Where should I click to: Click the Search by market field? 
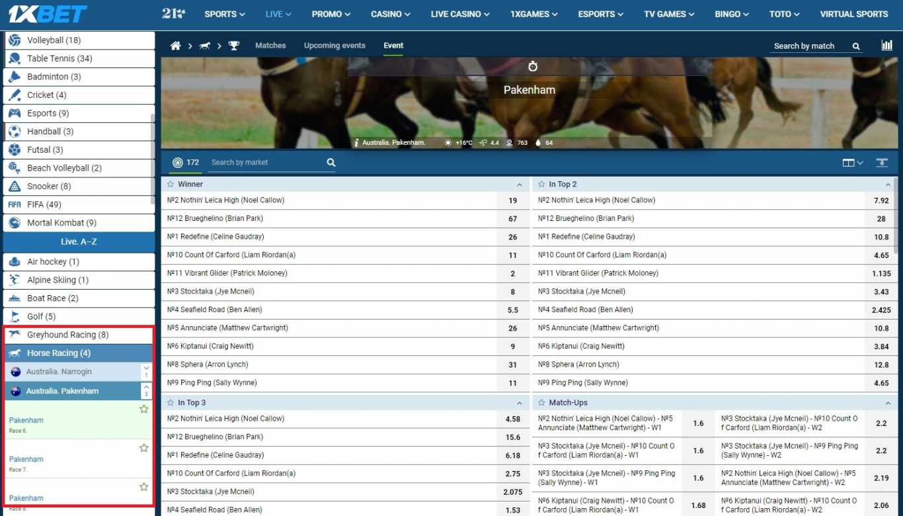(266, 162)
